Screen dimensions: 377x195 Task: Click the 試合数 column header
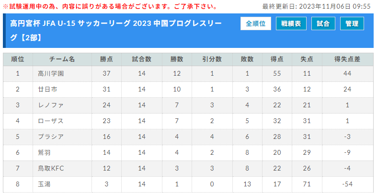click(x=142, y=59)
